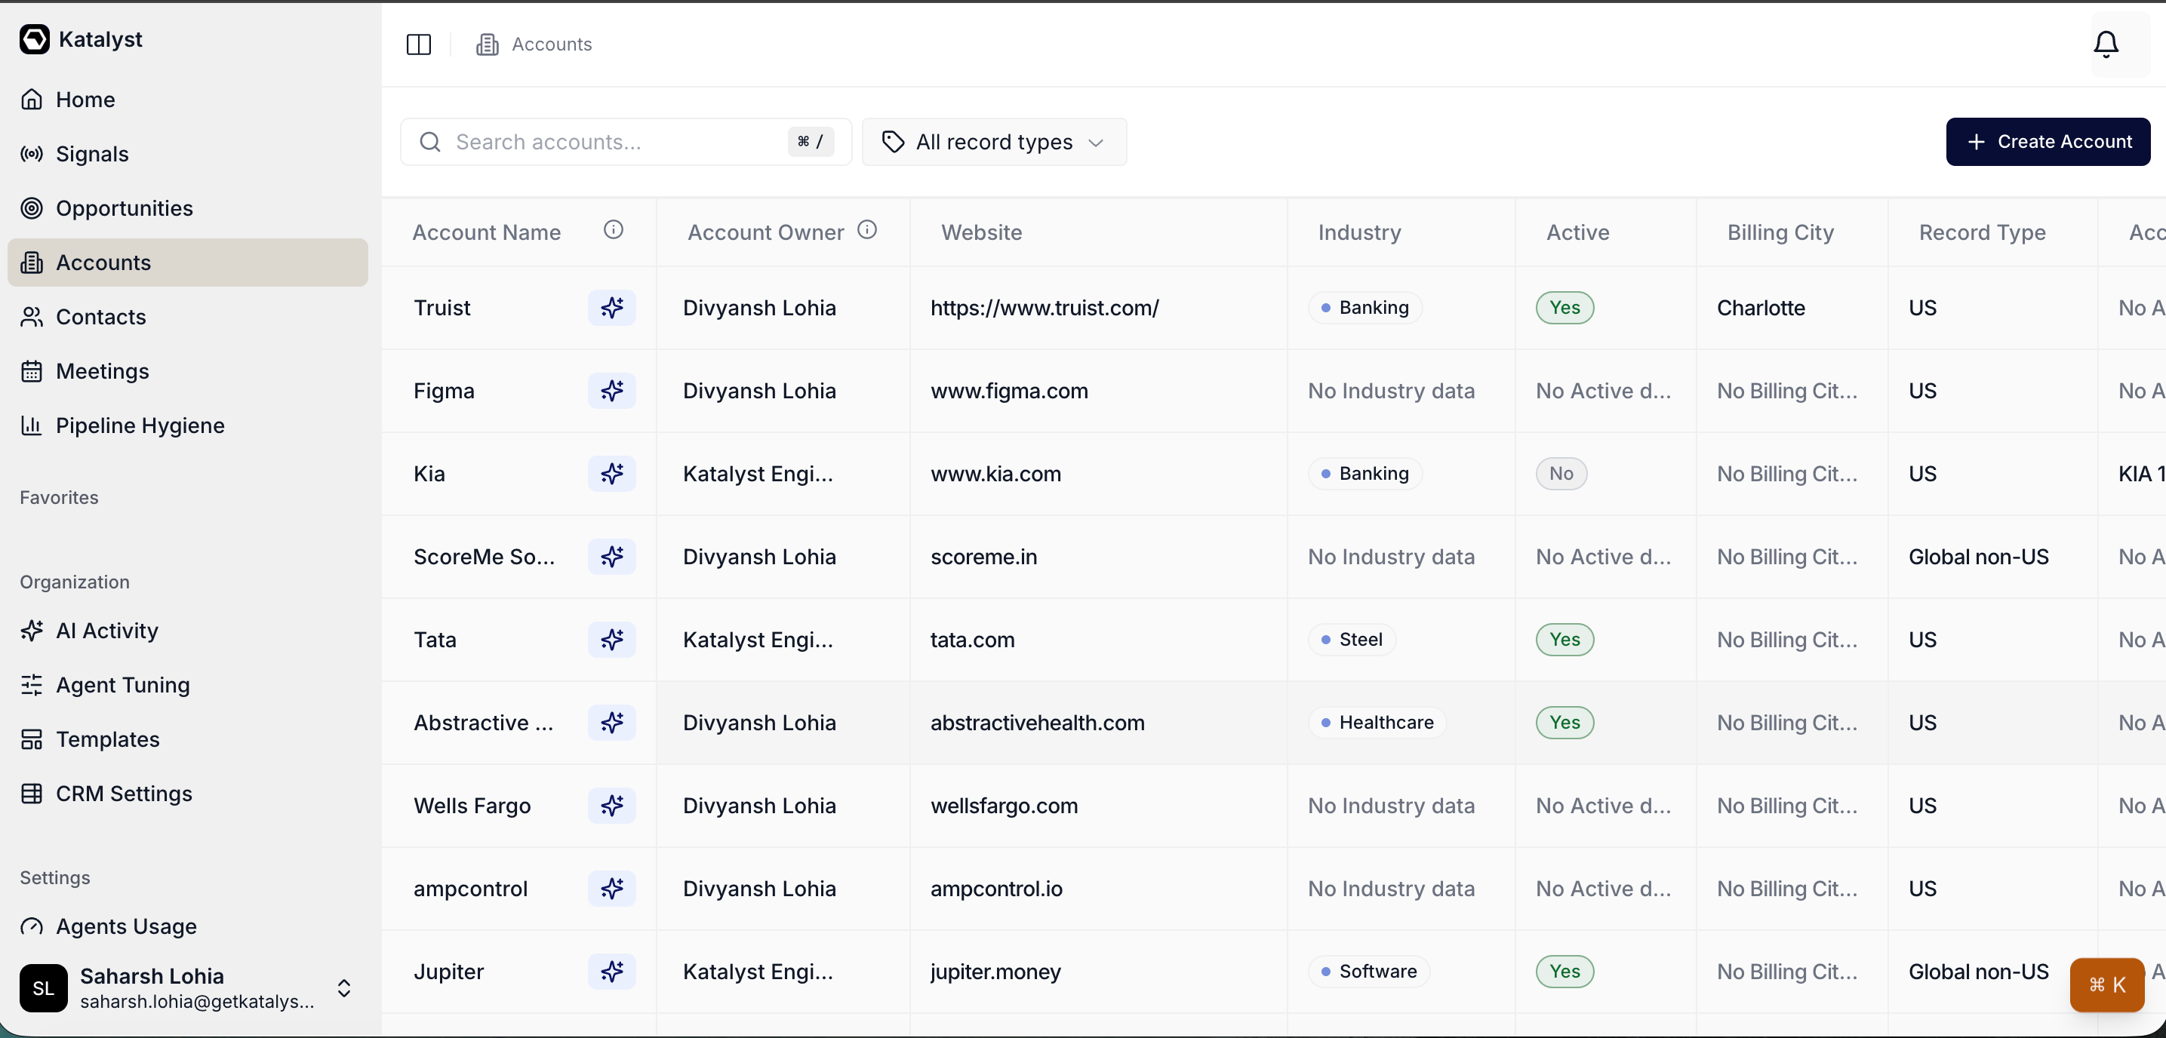The width and height of the screenshot is (2166, 1038).
Task: Expand All record types dropdown
Action: pyautogui.click(x=994, y=142)
